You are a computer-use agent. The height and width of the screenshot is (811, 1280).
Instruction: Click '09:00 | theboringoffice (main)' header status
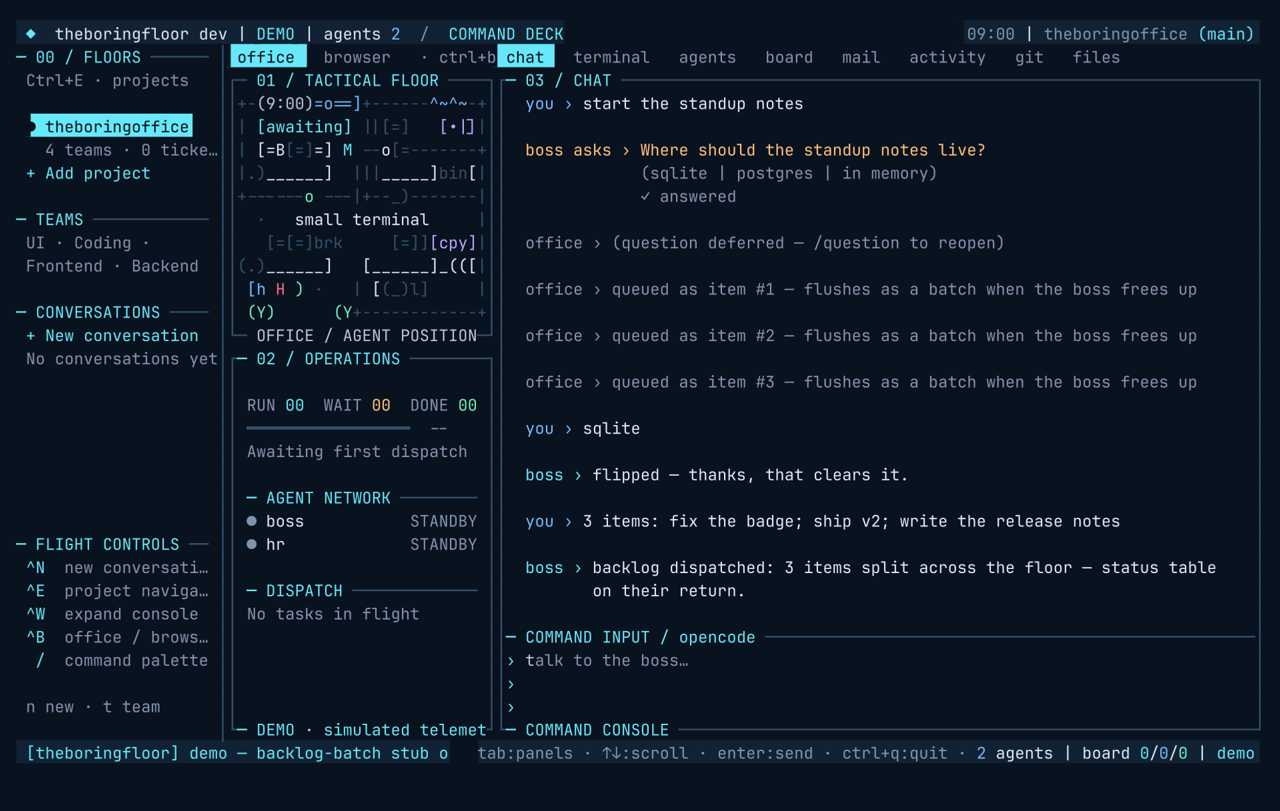pos(1111,34)
